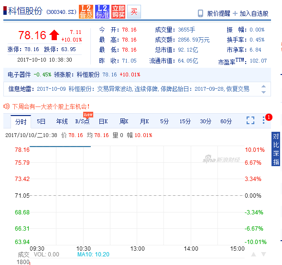Screen dimensions: 282x265
Task: Click the orange speaker announcement icon
Action: 7,106
